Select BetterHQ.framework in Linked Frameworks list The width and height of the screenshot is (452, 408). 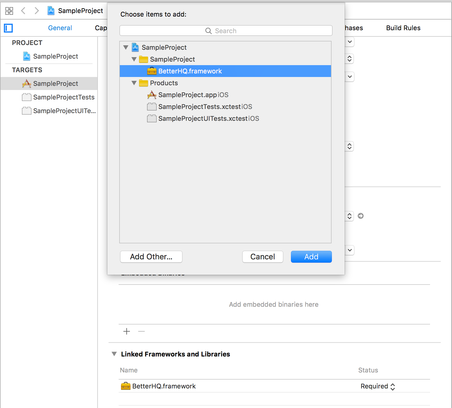[274, 386]
